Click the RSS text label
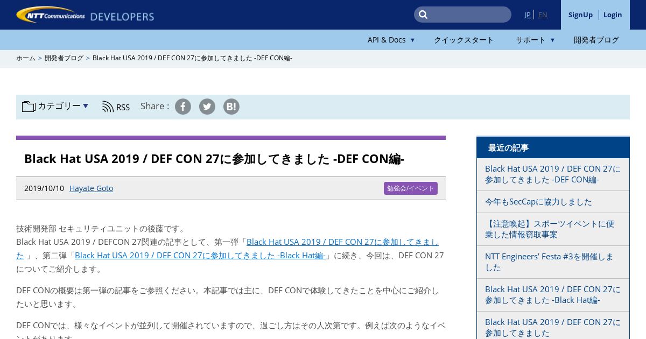646x339 pixels. [x=123, y=107]
